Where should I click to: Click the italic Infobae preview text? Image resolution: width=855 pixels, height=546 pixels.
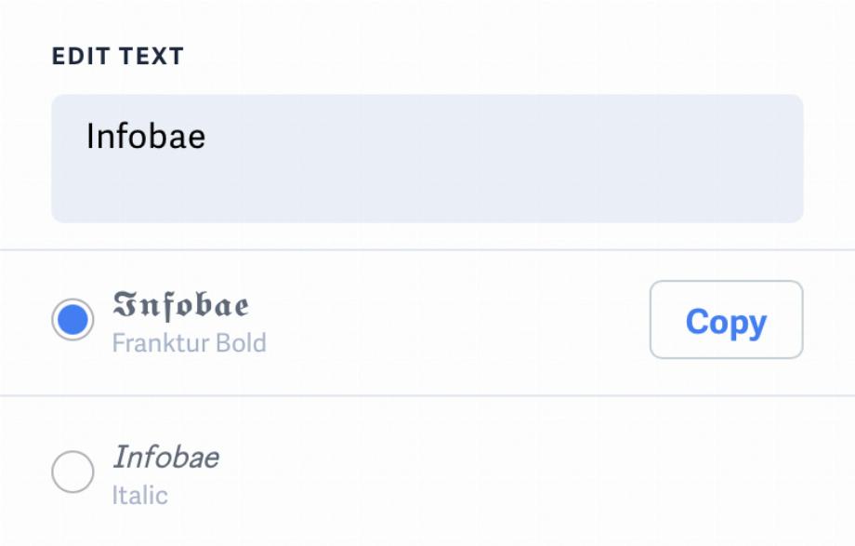click(165, 457)
